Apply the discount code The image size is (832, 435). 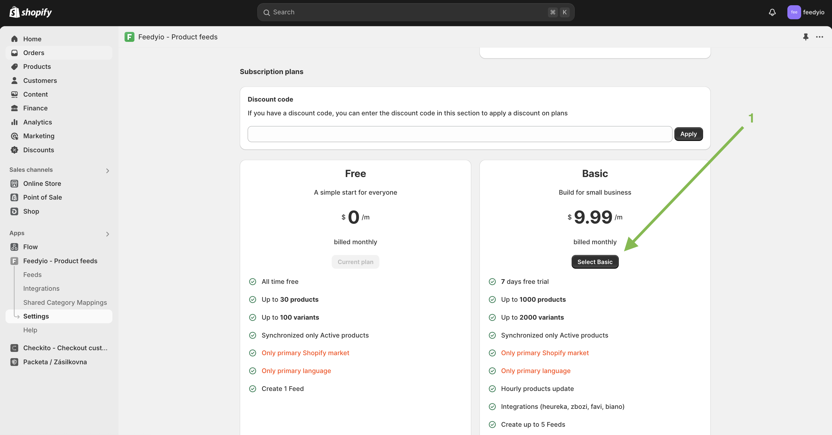pyautogui.click(x=688, y=134)
